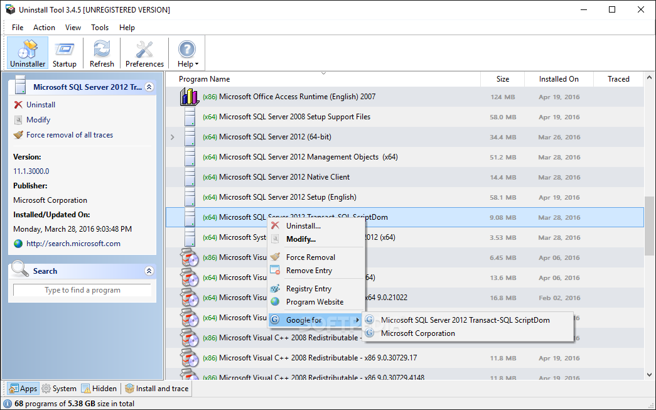Open the http://search.microsoft.com link
656x410 pixels.
(x=73, y=244)
